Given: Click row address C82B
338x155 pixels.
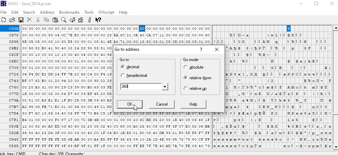Looking at the screenshot, I should (10, 133).
